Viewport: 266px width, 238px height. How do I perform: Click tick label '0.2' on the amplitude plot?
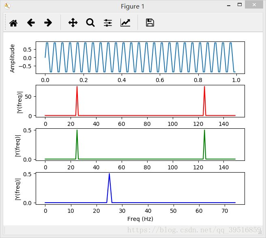pyautogui.click(x=84, y=80)
